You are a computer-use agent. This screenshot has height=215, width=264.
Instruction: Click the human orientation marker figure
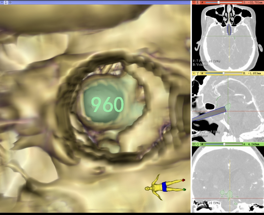pyautogui.click(x=164, y=187)
